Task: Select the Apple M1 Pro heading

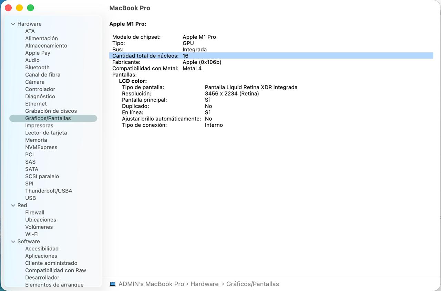Action: tap(128, 24)
